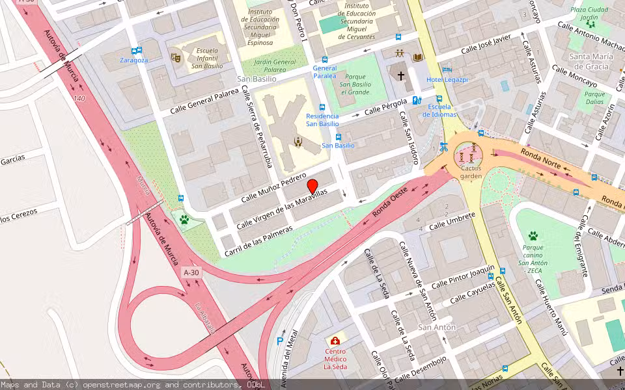Click the Calle Umbrete label
The image size is (625, 390).
pos(452,221)
